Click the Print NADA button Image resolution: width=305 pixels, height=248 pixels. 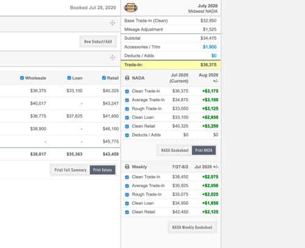tap(204, 150)
